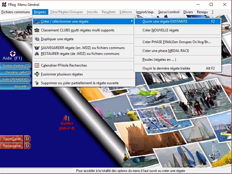The image size is (232, 174).
Task: Open the Secur/control menu
Action: [x=169, y=12]
